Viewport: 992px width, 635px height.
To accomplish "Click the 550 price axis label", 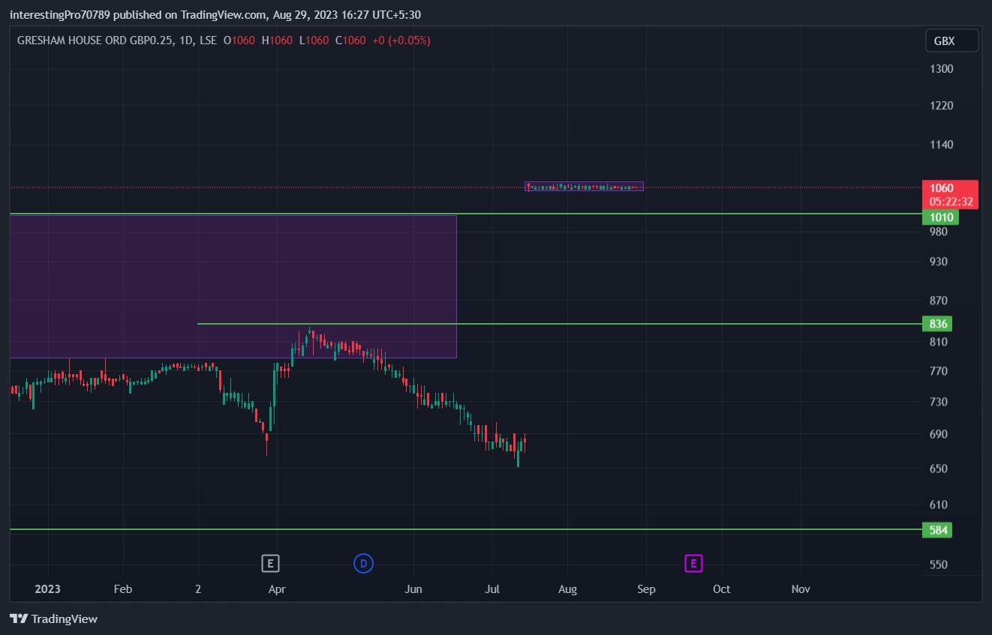I will [x=939, y=565].
